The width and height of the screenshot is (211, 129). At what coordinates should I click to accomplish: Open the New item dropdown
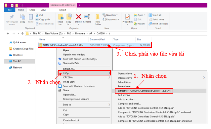pos(110,15)
